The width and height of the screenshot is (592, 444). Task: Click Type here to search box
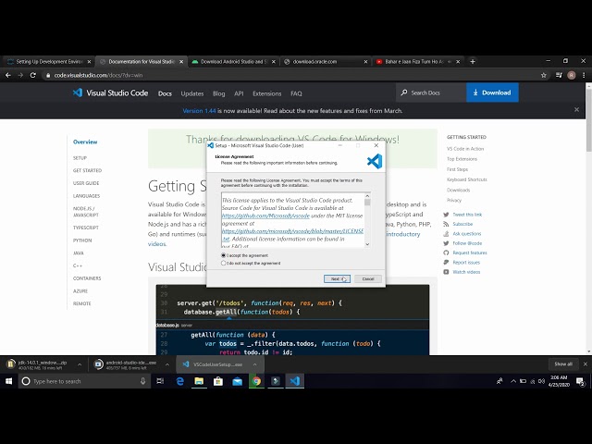[x=84, y=381]
